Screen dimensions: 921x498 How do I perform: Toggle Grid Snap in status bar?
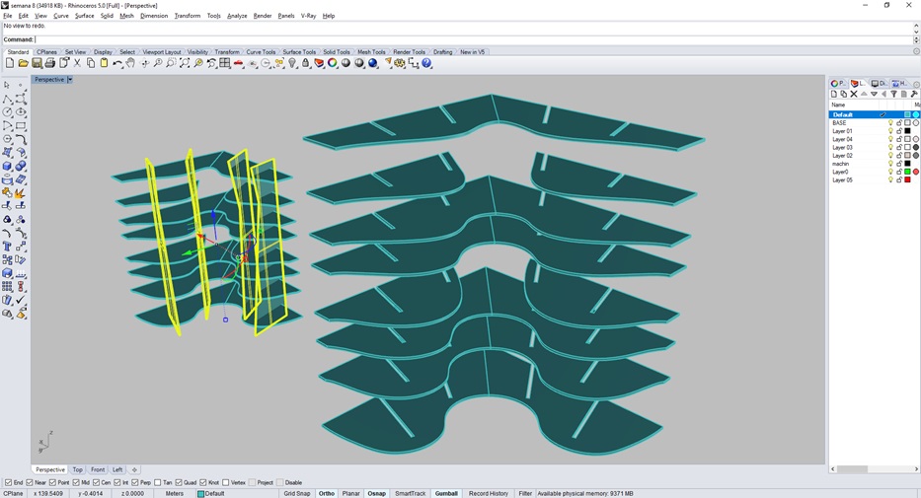(x=296, y=493)
